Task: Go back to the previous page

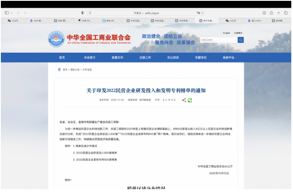Action: [18, 13]
